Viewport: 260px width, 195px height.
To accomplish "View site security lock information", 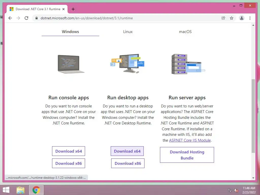I will pyautogui.click(x=37, y=18).
